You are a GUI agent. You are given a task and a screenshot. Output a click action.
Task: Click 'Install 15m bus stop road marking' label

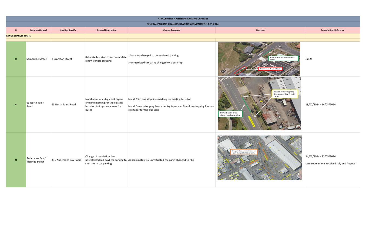pos(230,114)
